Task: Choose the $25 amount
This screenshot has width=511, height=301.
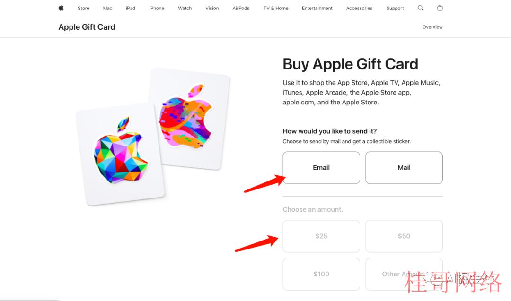Action: (321, 236)
